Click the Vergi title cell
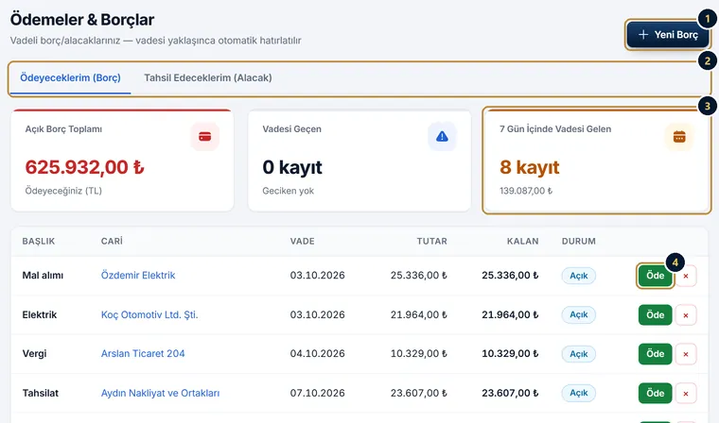 point(34,353)
